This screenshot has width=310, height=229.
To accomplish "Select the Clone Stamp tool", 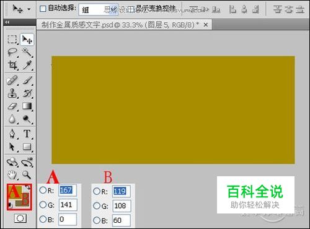I will (12, 93).
